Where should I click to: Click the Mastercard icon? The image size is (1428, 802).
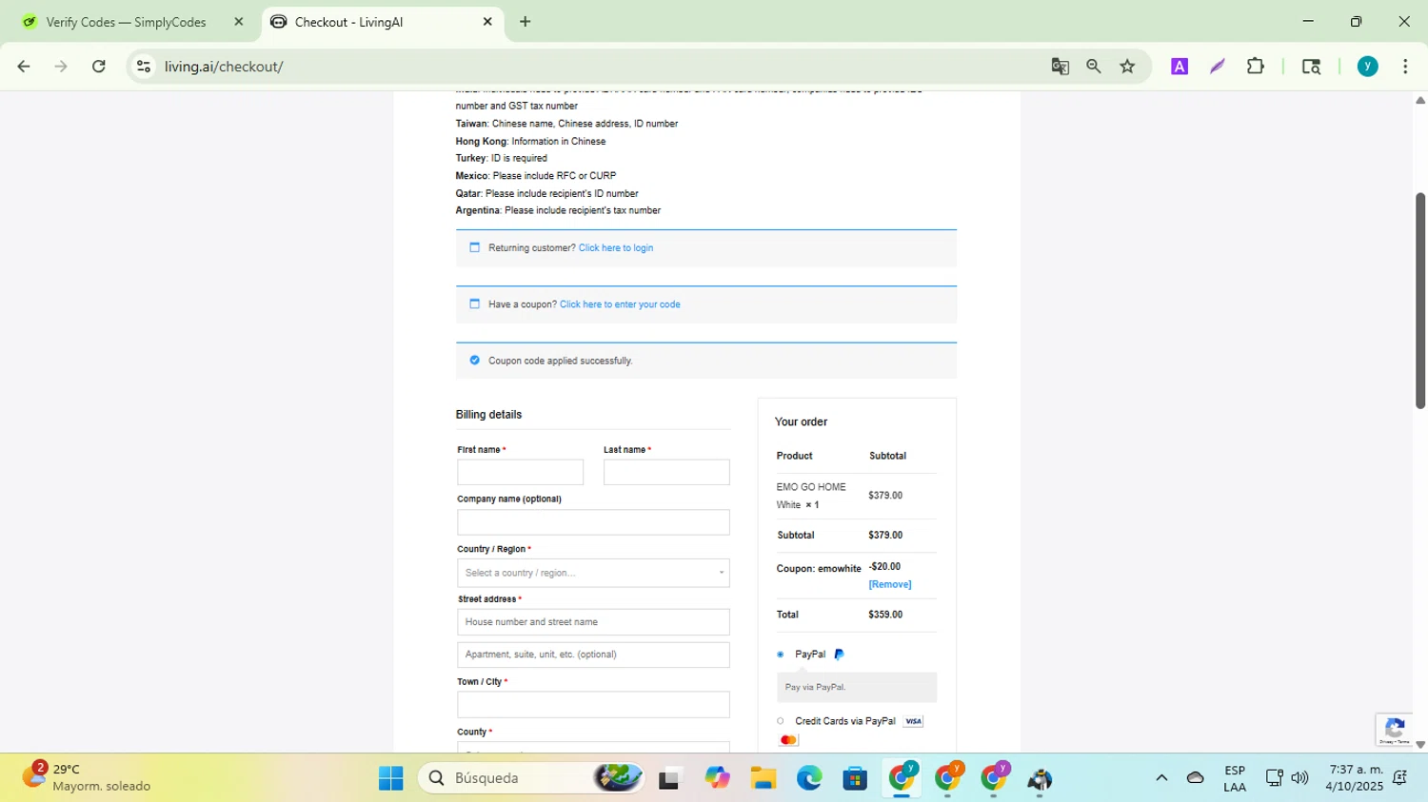pos(788,740)
